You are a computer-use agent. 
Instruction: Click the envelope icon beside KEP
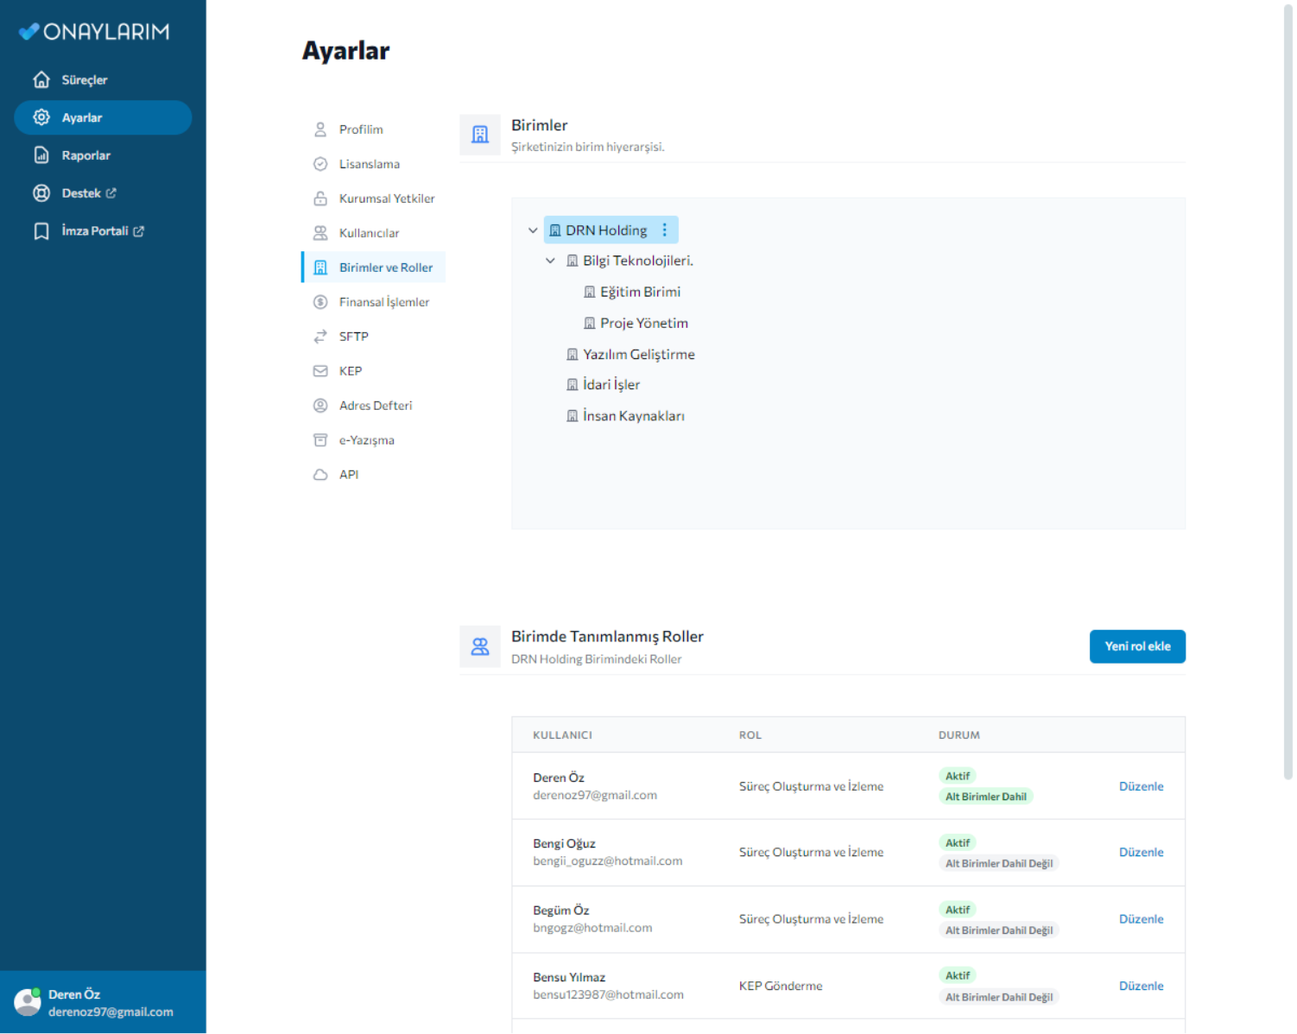(320, 371)
